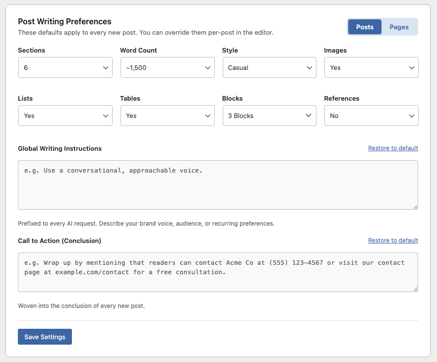Click Restore to default for Call to Action
437x362 pixels.
[x=393, y=241]
